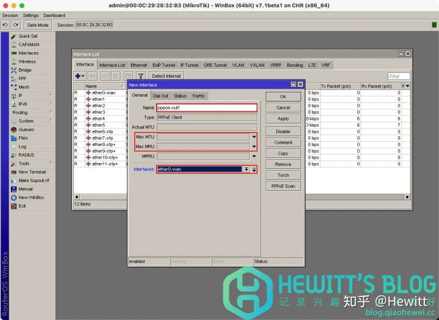Launch New Terminal from sidebar
The height and width of the screenshot is (320, 439).
coord(32,172)
